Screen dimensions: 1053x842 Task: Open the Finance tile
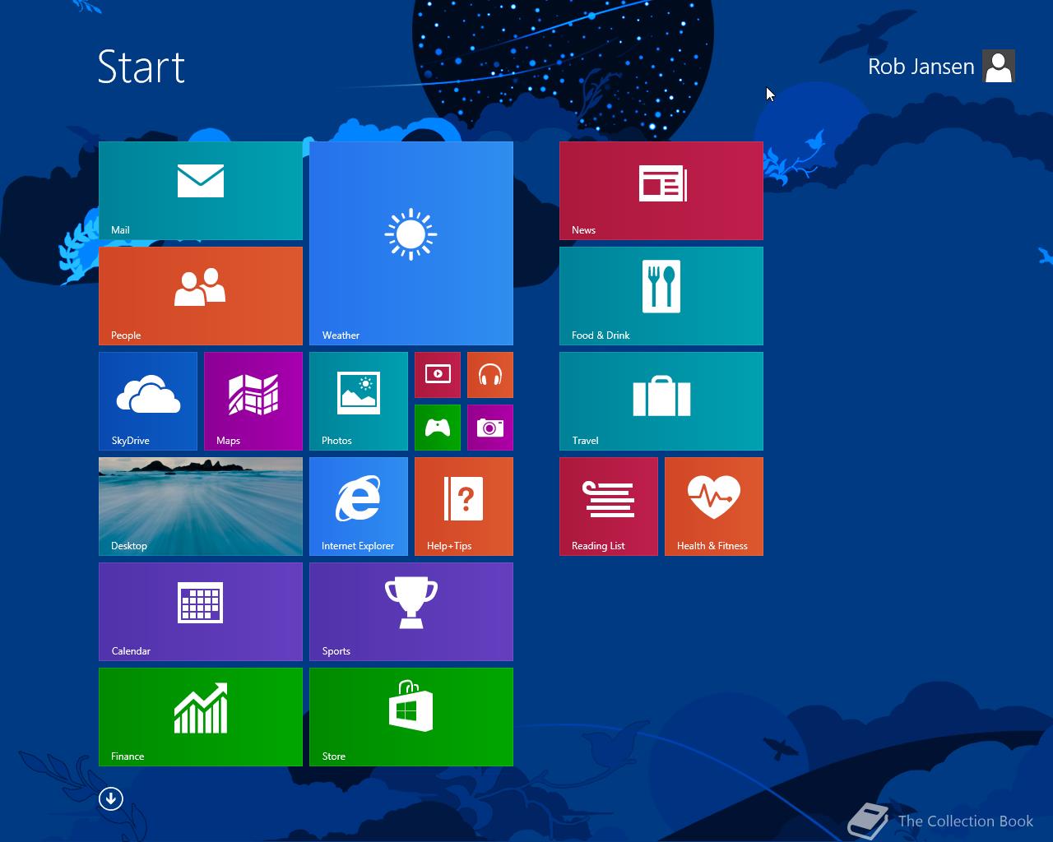pyautogui.click(x=201, y=717)
